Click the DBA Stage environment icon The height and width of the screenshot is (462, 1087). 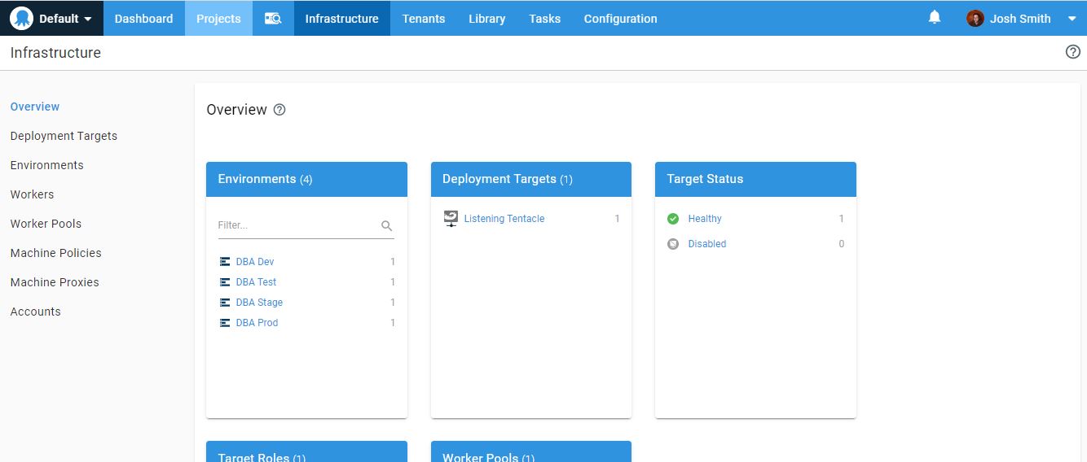point(225,303)
